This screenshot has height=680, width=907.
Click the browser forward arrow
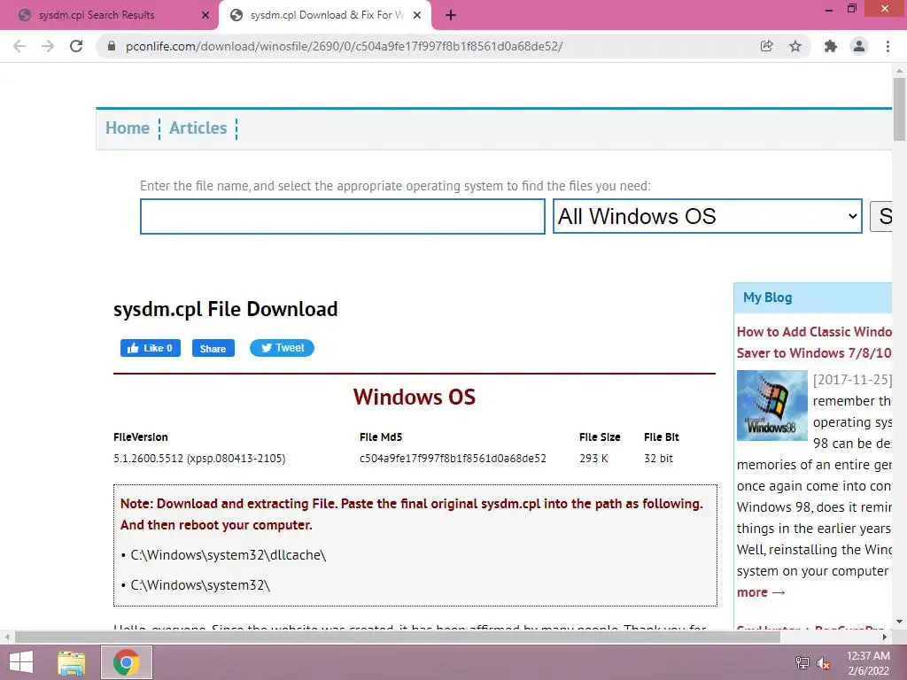(48, 46)
